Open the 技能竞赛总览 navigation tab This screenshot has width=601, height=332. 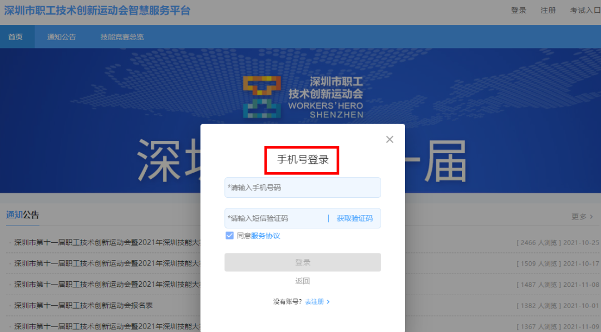point(122,37)
